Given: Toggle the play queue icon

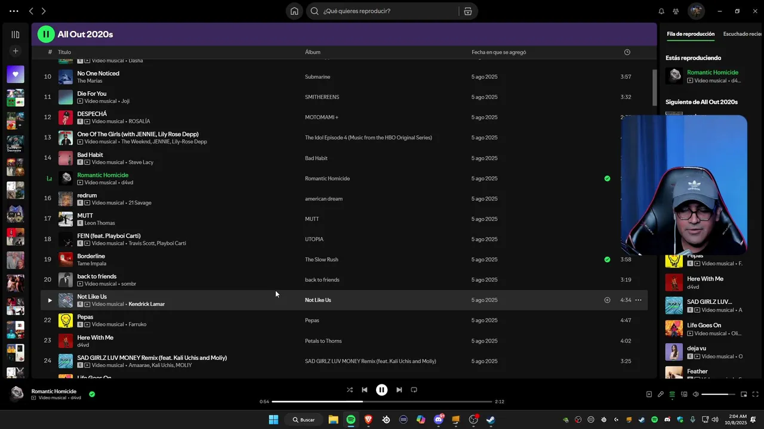Looking at the screenshot, I should 672,394.
